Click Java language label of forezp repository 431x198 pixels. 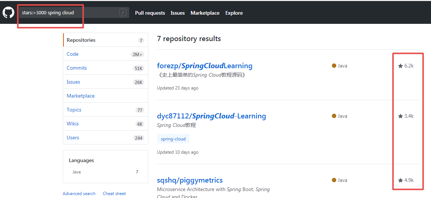click(340, 66)
